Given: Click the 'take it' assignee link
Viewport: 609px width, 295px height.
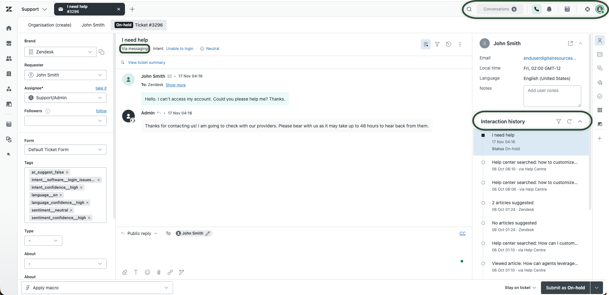Looking at the screenshot, I should [101, 88].
